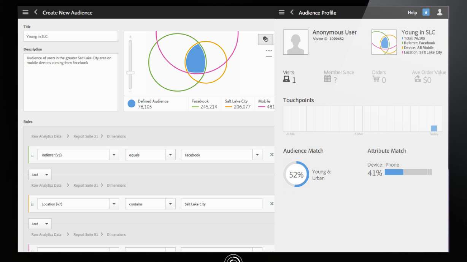This screenshot has height=262, width=467.
Task: Click the Anonymous User avatar
Action: pyautogui.click(x=295, y=42)
